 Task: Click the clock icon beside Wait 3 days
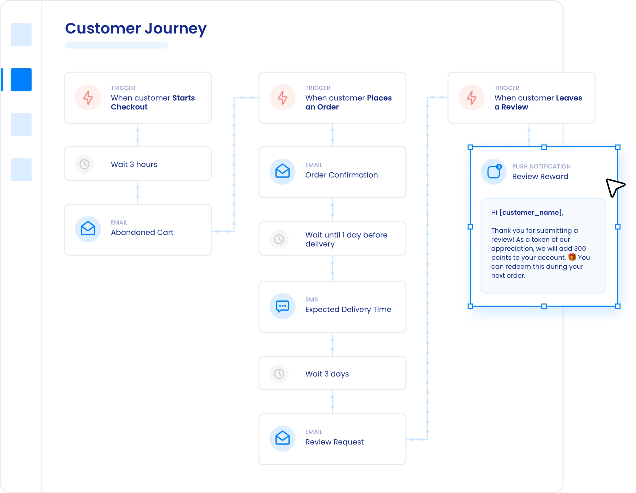pyautogui.click(x=279, y=373)
